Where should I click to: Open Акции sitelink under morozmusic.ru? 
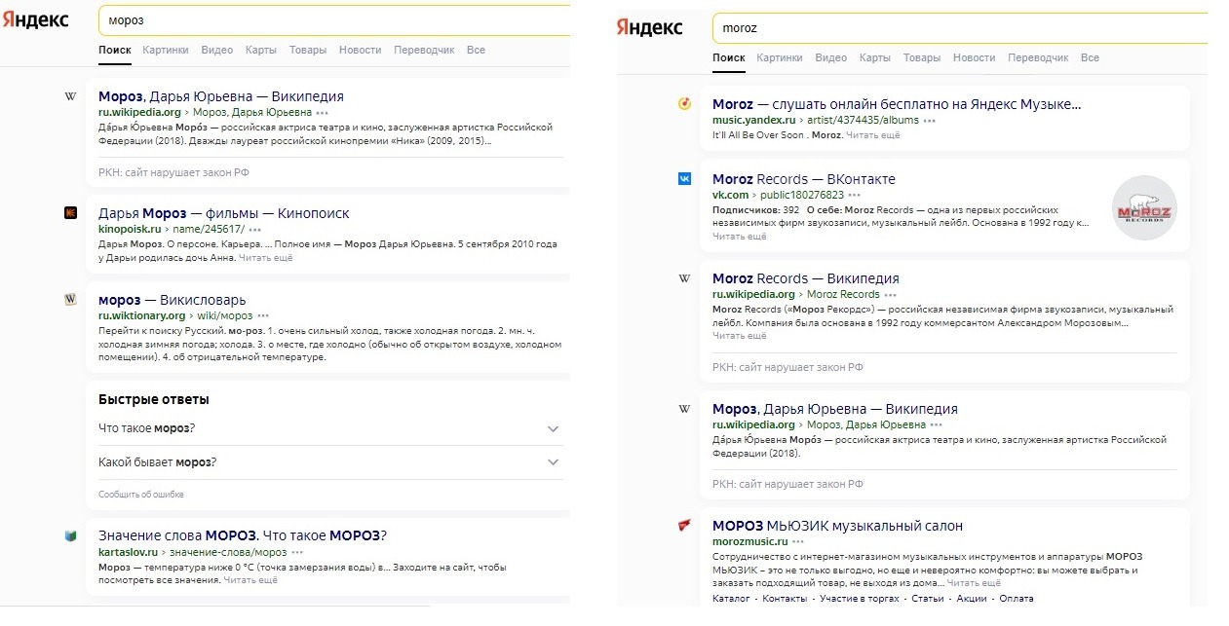click(972, 599)
